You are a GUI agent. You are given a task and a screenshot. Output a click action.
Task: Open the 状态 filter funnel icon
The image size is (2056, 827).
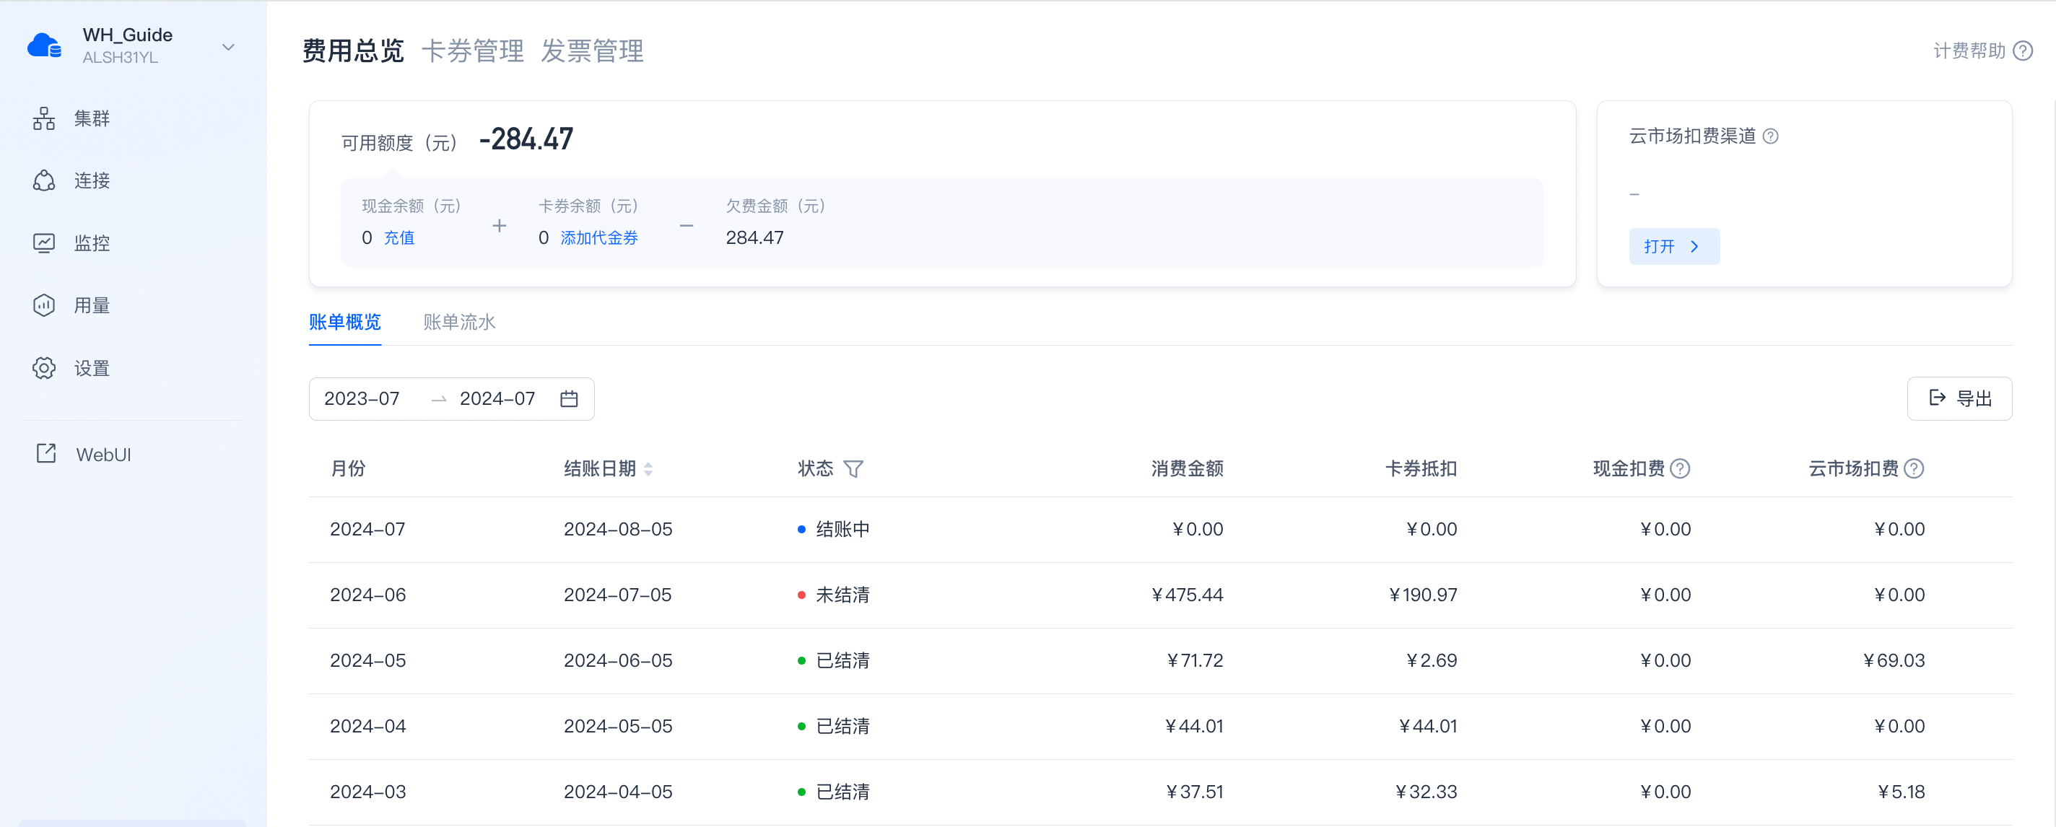pyautogui.click(x=853, y=469)
